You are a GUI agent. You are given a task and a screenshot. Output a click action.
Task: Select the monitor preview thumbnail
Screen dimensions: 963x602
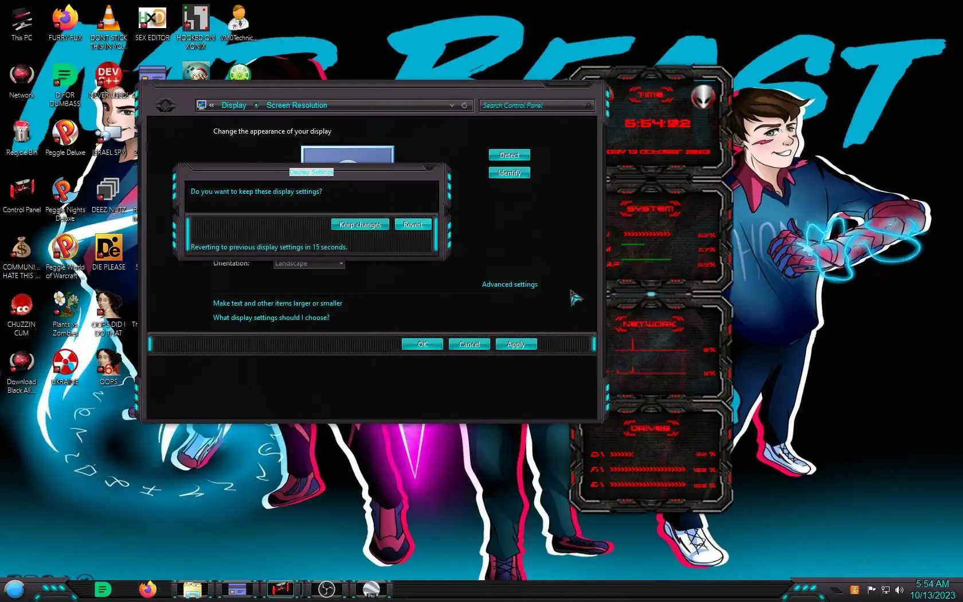[x=347, y=155]
